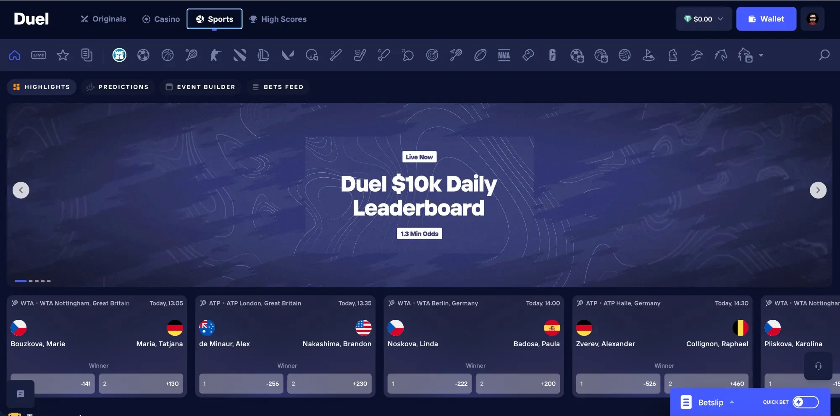Switch to Originals tab

click(103, 19)
